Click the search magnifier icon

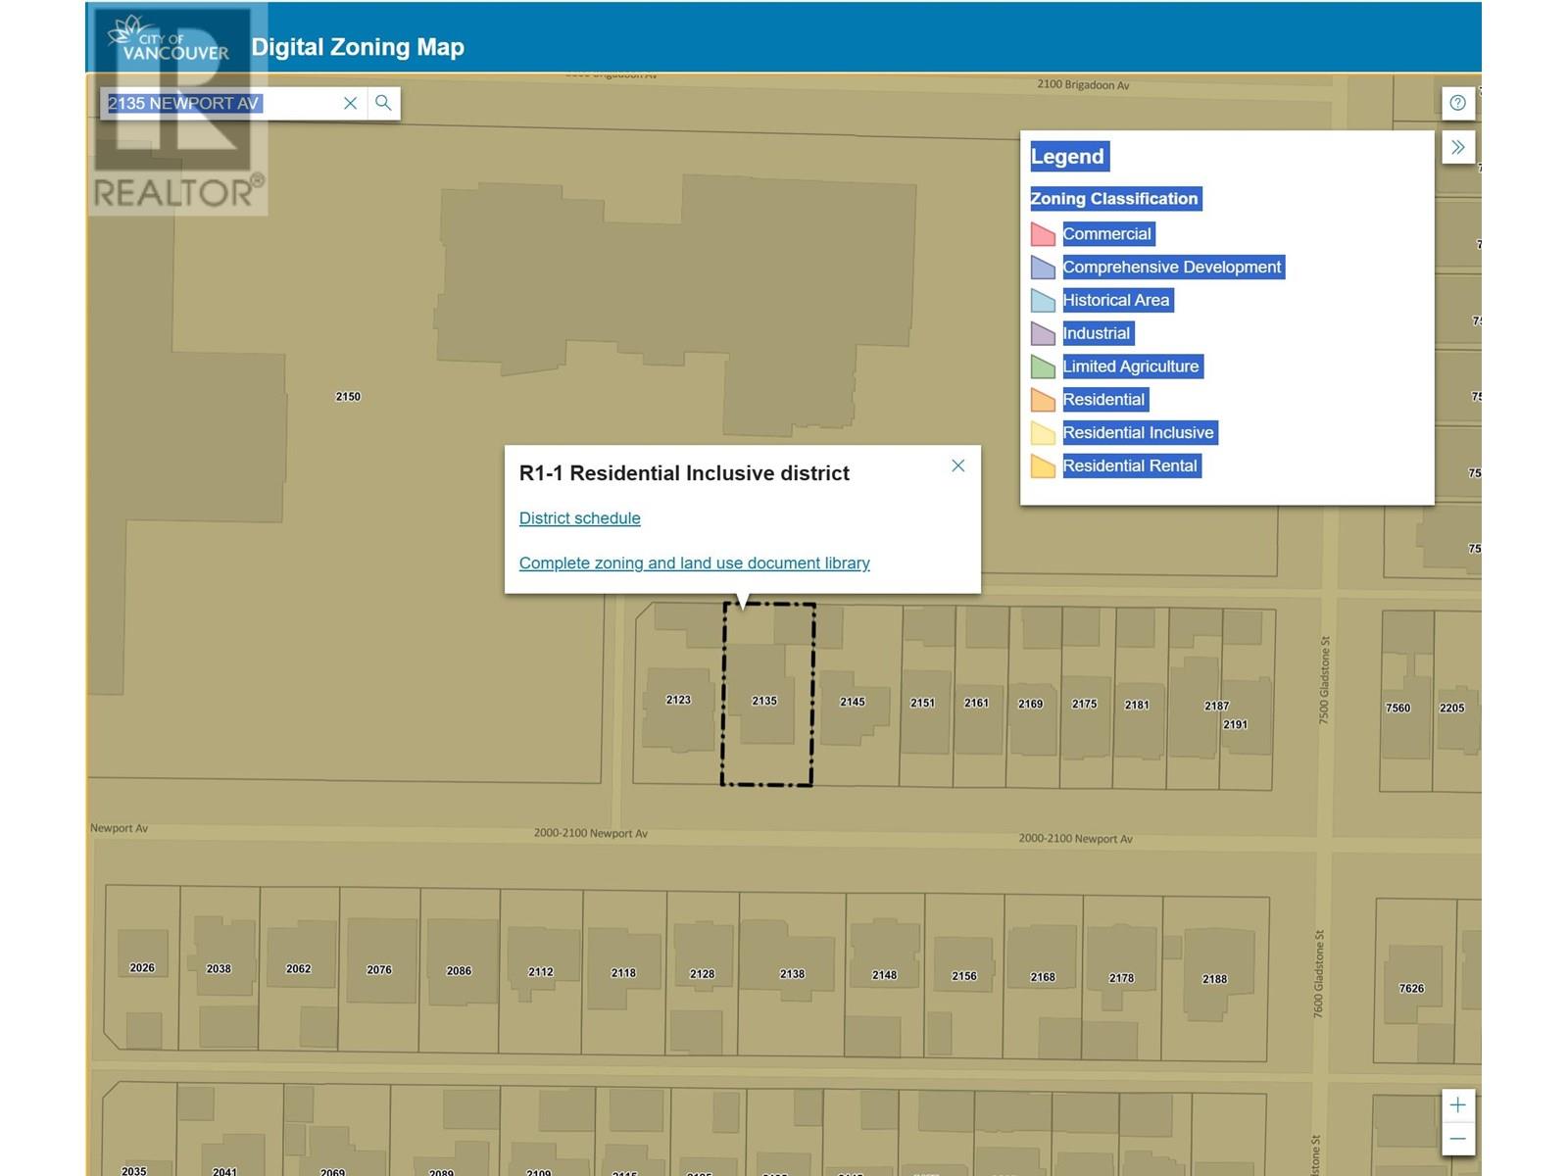pos(383,103)
